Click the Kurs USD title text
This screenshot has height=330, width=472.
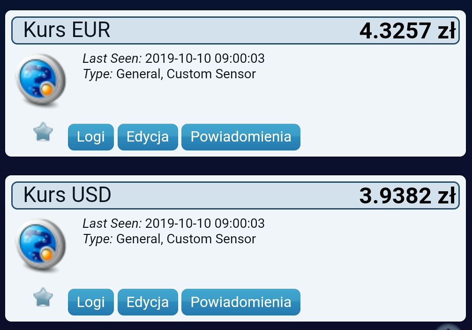click(67, 195)
